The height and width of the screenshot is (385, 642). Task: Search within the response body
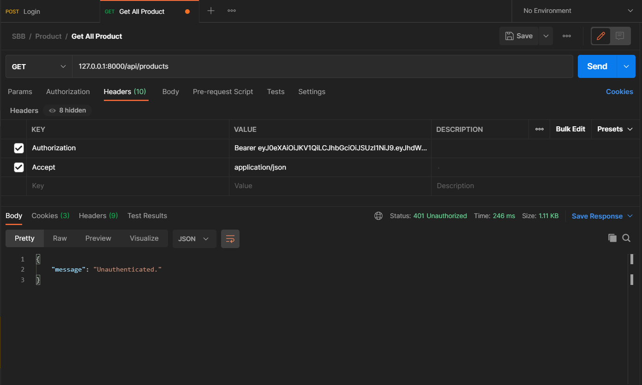click(626, 238)
